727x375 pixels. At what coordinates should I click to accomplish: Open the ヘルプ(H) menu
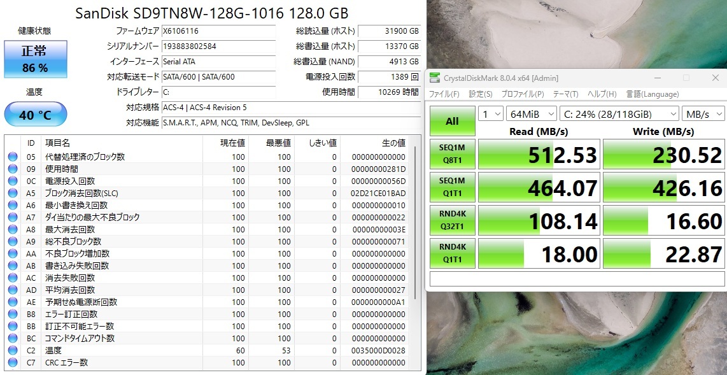pyautogui.click(x=602, y=94)
